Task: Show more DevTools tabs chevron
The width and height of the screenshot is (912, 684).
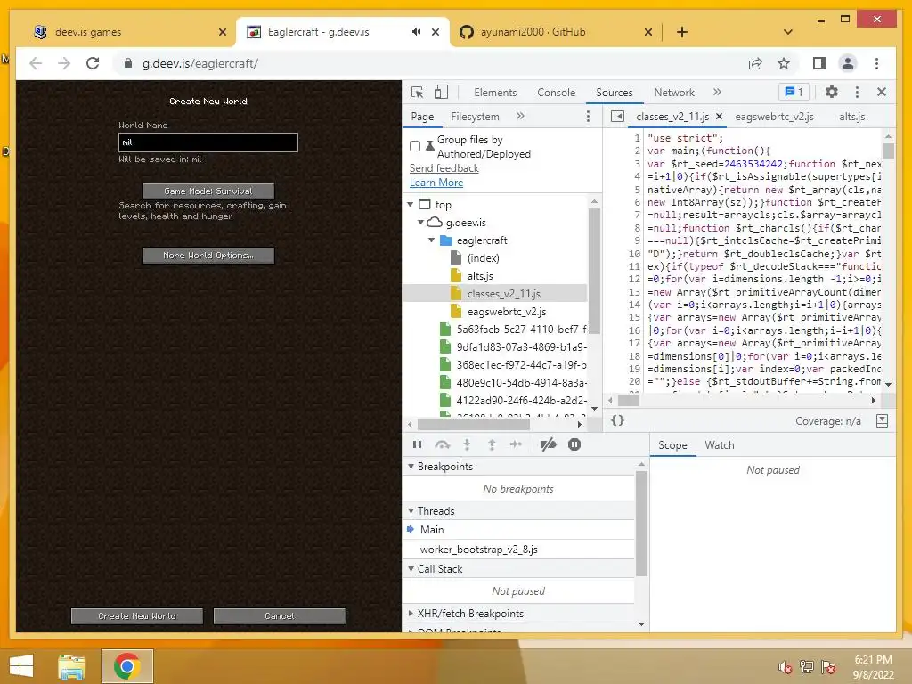Action: (717, 92)
